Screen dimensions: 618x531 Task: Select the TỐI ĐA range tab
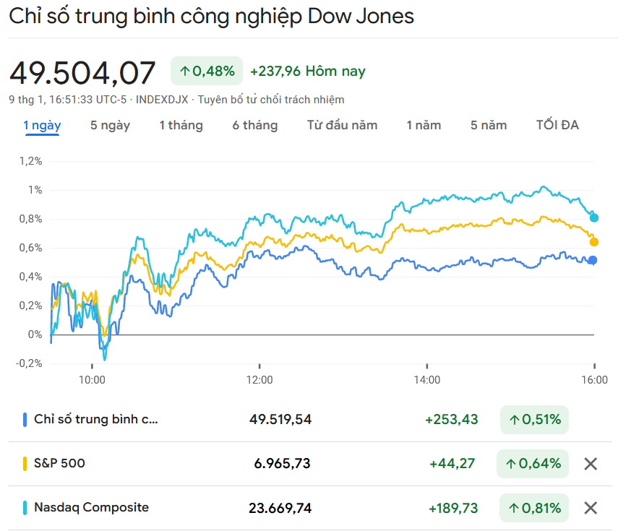coord(557,126)
